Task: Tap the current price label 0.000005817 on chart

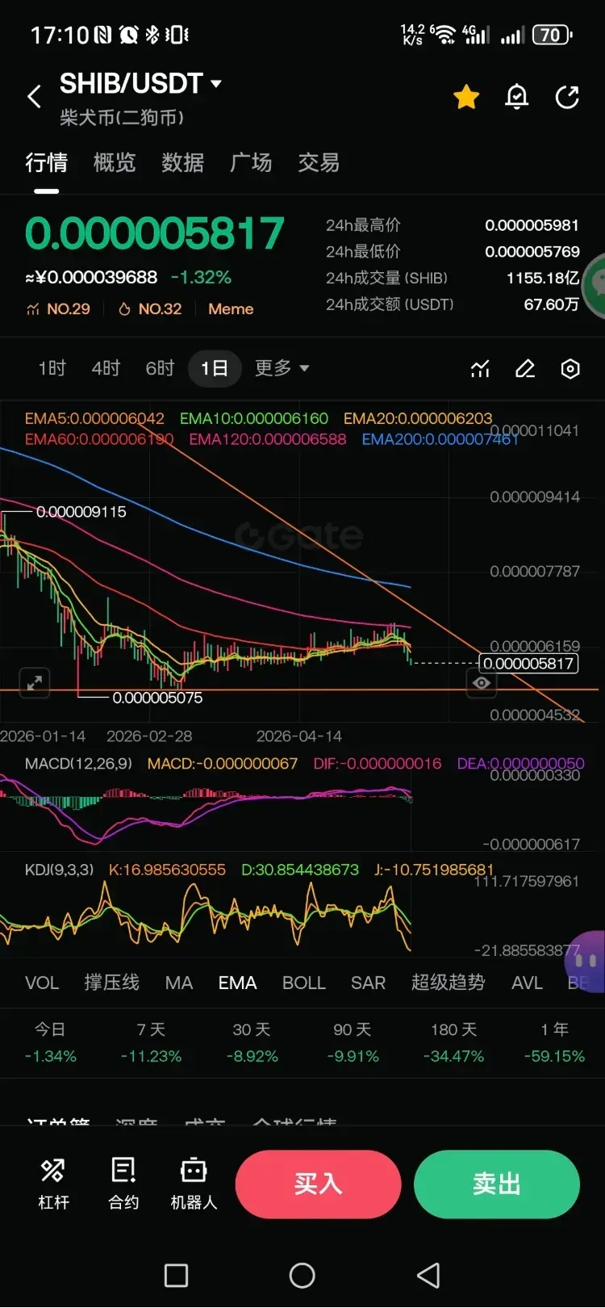Action: click(x=528, y=664)
